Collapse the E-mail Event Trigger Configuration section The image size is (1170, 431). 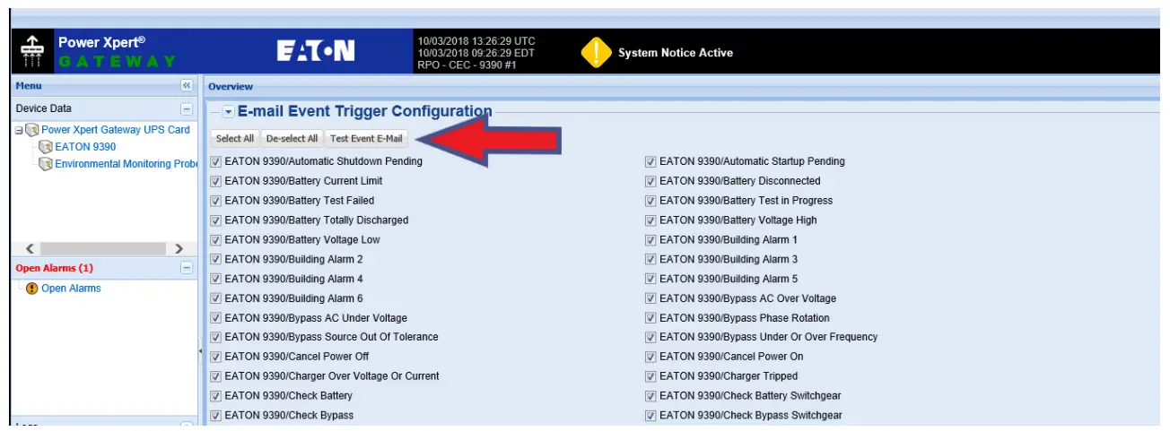tap(229, 112)
